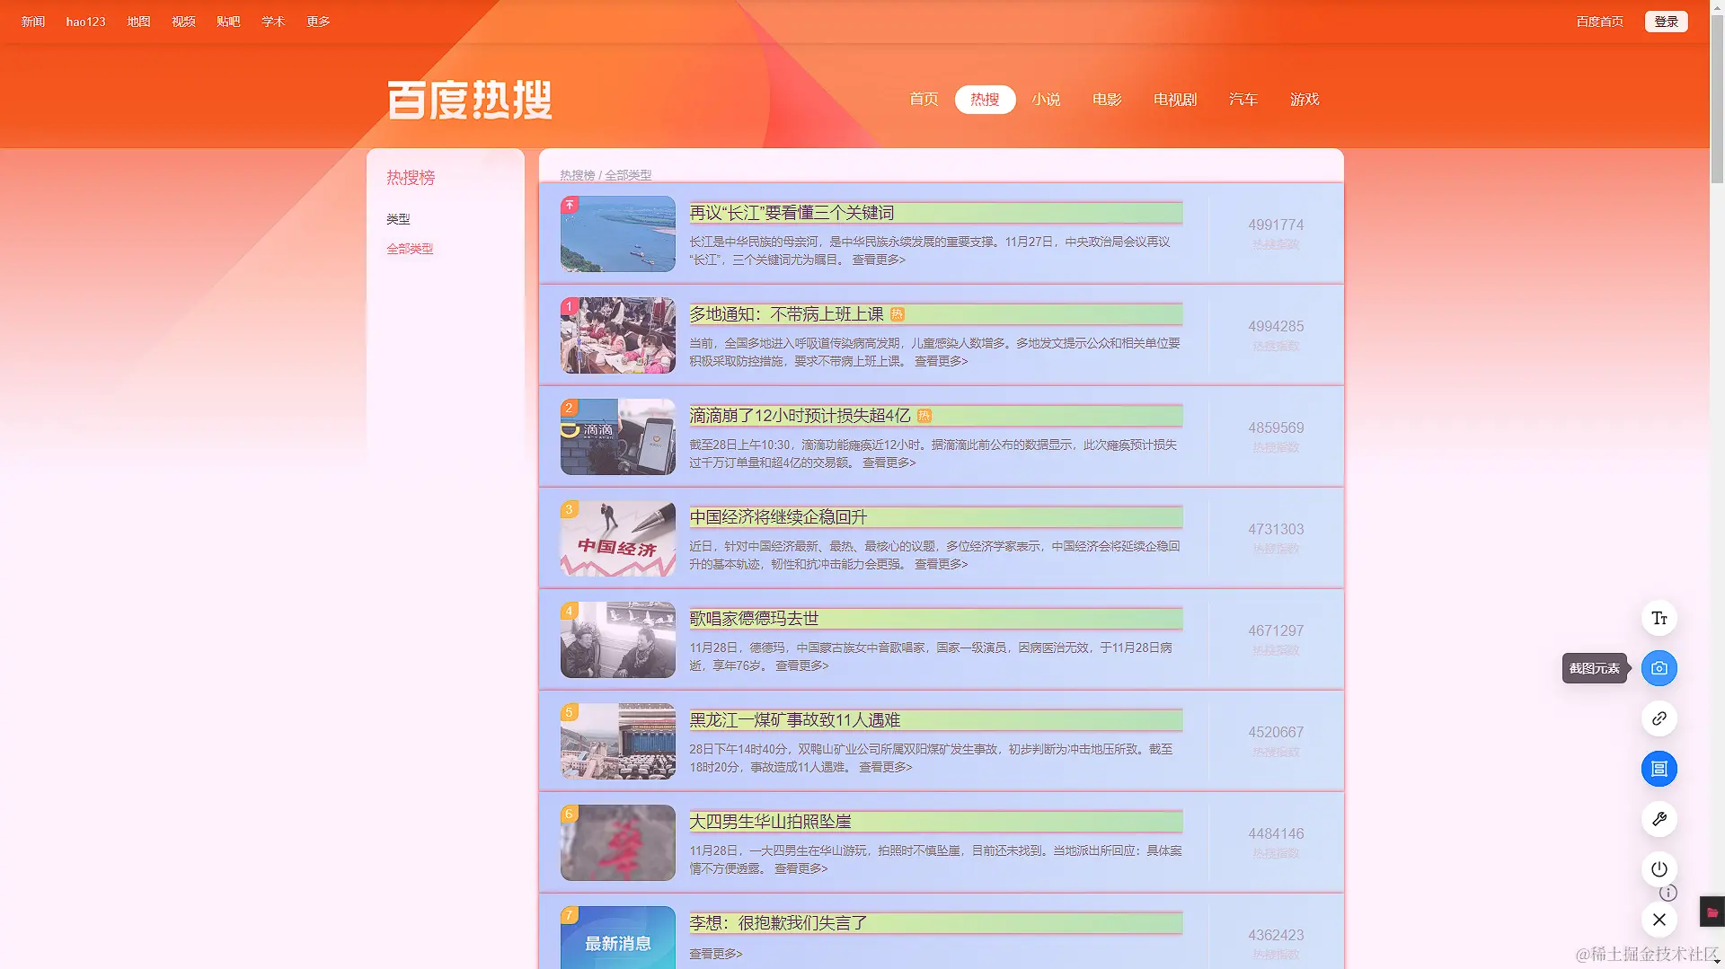Switch to the 电视剧 tab

click(1173, 100)
